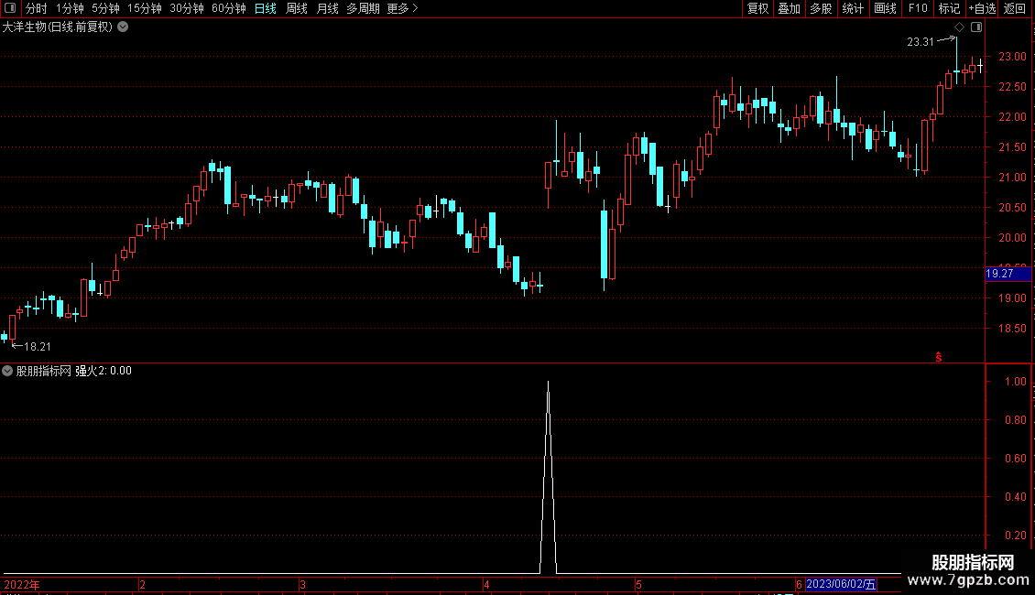Open the 复权 adjustment menu
The width and height of the screenshot is (1035, 595).
tap(757, 8)
